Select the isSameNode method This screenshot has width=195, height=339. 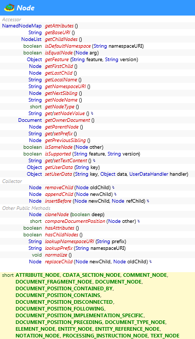[x=58, y=147]
